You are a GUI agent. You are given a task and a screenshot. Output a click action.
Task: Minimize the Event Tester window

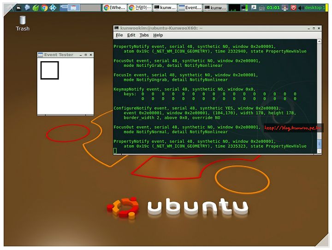click(81, 55)
